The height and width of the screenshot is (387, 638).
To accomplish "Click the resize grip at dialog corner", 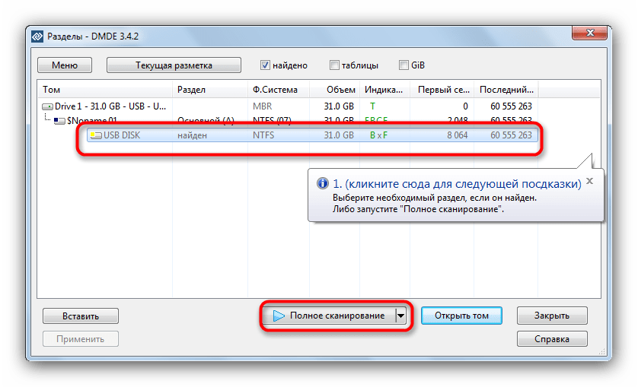I will click(602, 351).
